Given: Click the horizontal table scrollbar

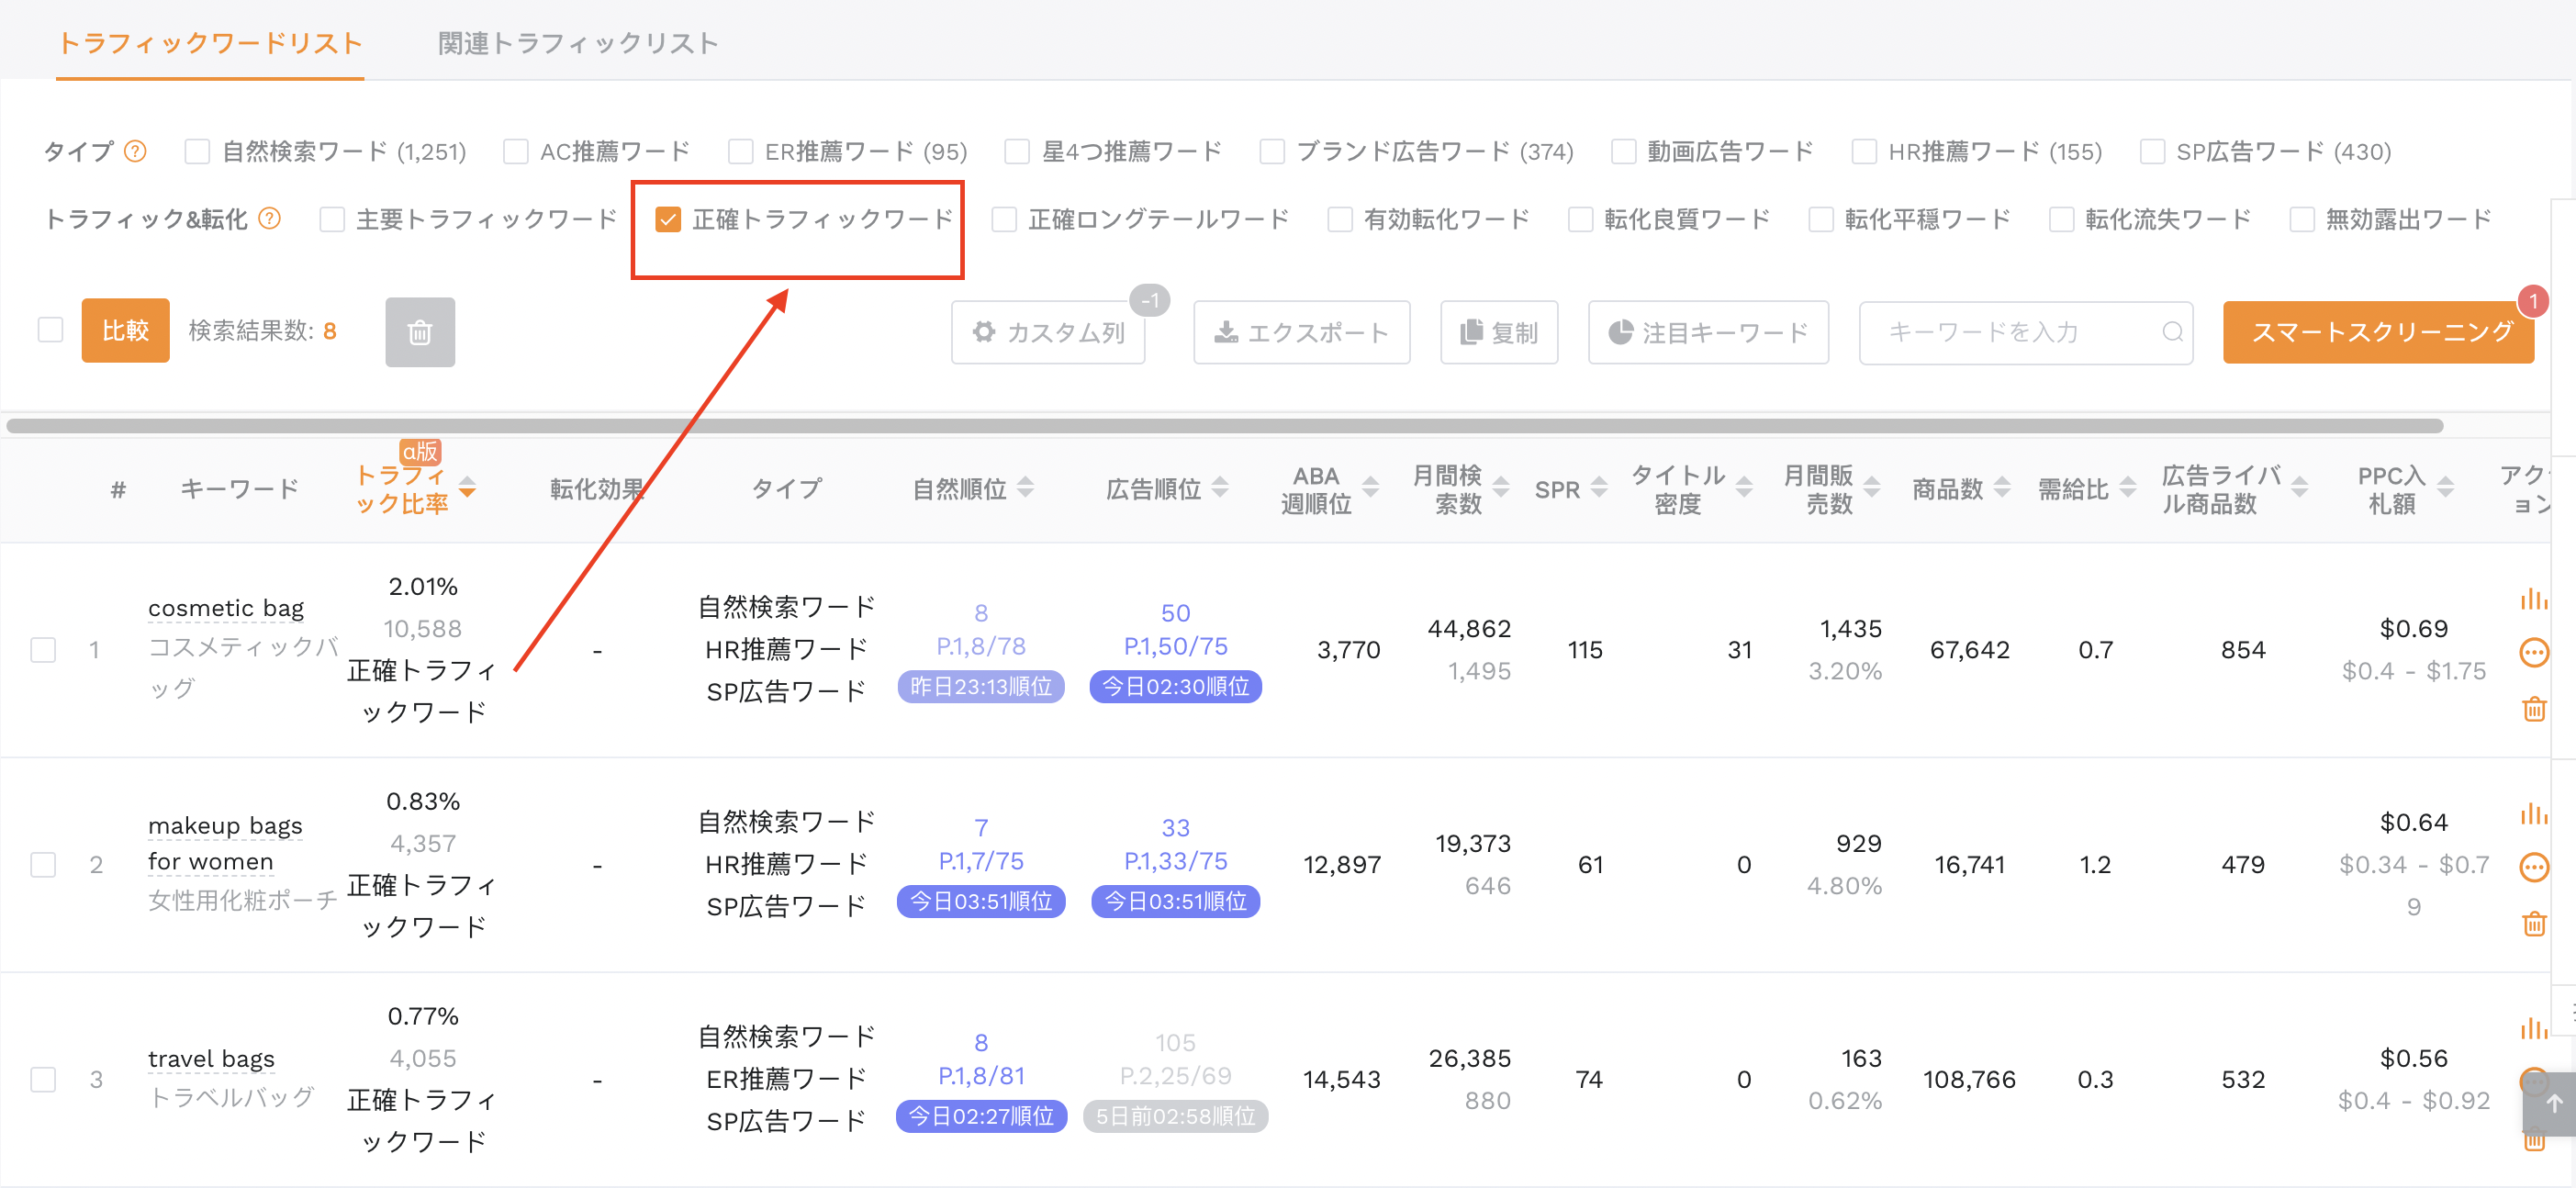Looking at the screenshot, I should pyautogui.click(x=1225, y=426).
